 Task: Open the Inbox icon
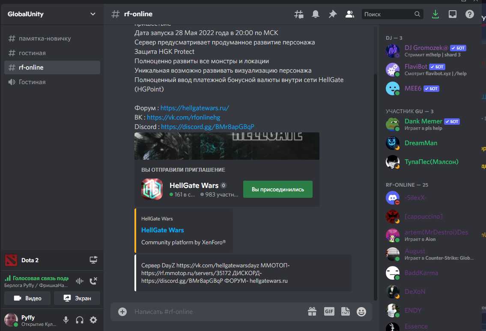(453, 14)
